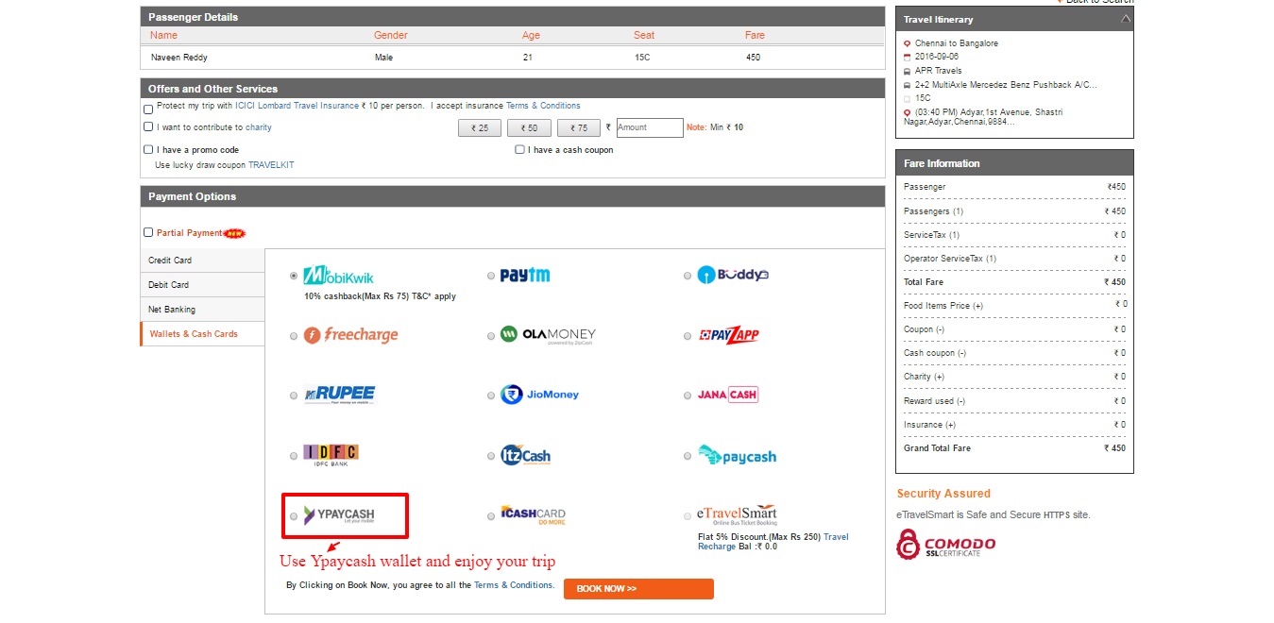This screenshot has width=1274, height=623.
Task: Select the Wallets & Cash Cards tab
Action: 202,334
